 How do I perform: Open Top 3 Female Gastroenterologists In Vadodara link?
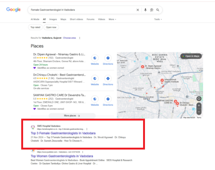click(x=63, y=133)
